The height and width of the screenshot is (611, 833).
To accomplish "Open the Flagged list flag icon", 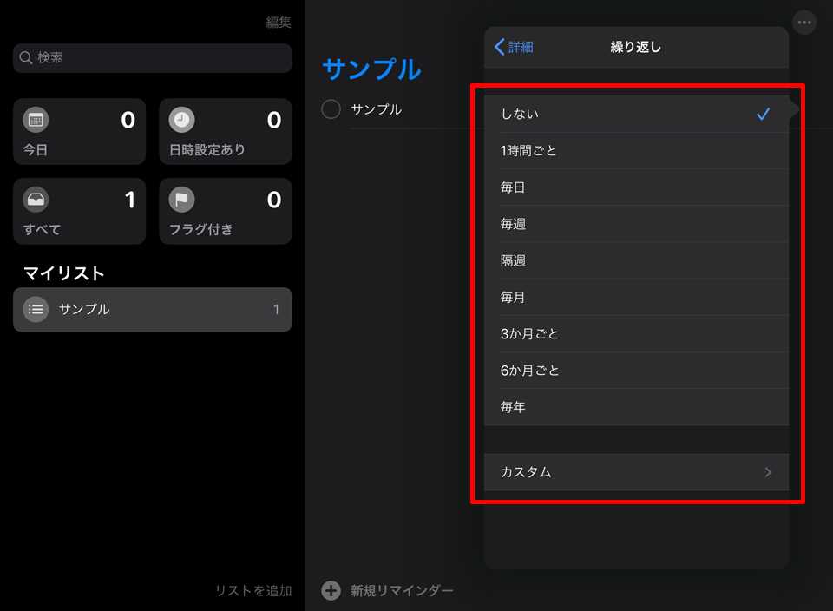I will point(181,200).
